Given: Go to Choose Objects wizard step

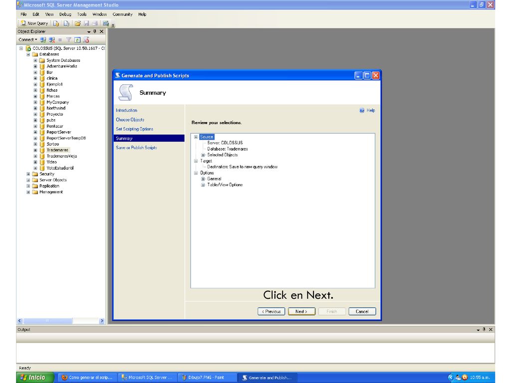Looking at the screenshot, I should 130,120.
